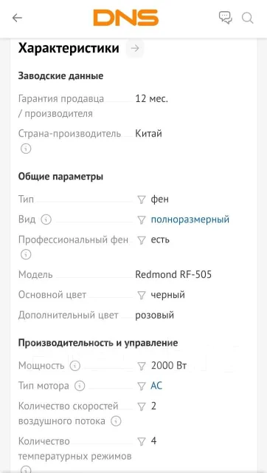Apply filter for 2000 Вт power
Screen dimensions: 267x473
[x=142, y=367]
